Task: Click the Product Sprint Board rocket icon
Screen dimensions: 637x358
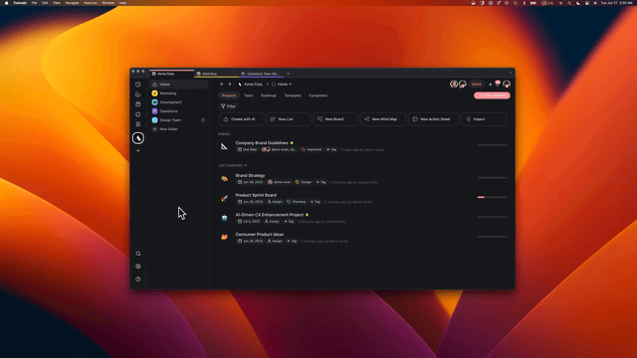Action: [x=224, y=198]
